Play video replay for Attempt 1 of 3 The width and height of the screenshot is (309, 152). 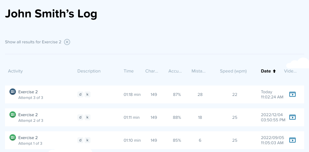coord(292,140)
